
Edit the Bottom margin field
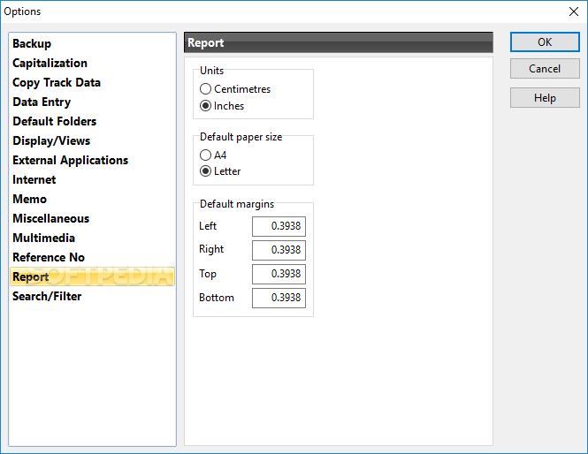[279, 298]
